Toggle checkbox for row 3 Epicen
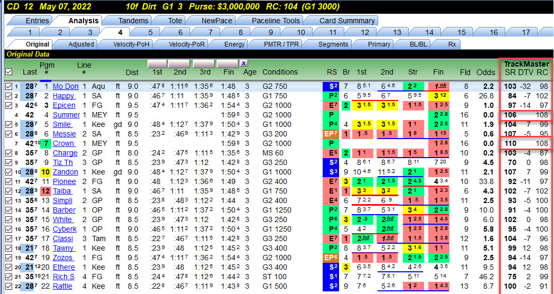554x294 pixels. (8, 105)
